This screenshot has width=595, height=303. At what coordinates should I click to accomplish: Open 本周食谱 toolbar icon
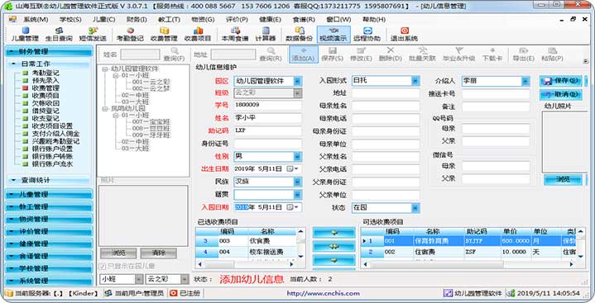click(x=235, y=34)
